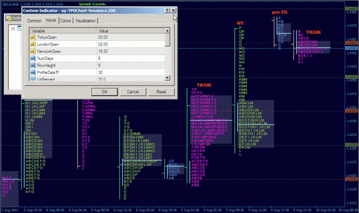This screenshot has height=213, width=359.
Task: Click the TK/UK label near 9 Aug 01:30
Action: coord(204,85)
